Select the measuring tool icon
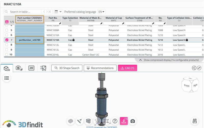The image size is (204, 128). pos(79,121)
